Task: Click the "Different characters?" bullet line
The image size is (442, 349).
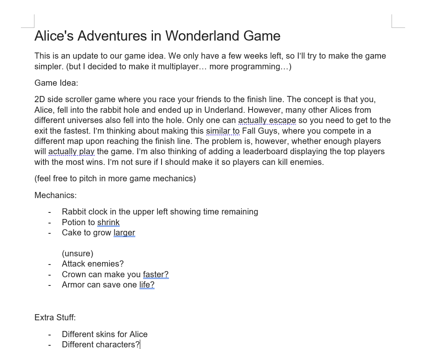Action: coord(100,344)
